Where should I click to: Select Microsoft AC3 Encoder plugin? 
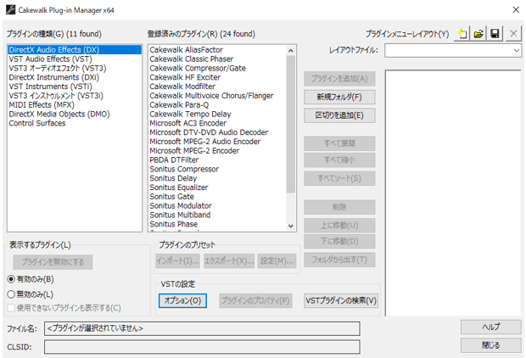click(217, 123)
